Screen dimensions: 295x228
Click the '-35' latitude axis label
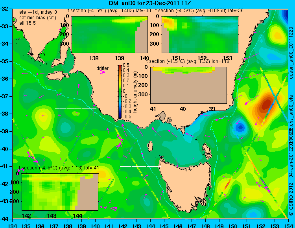click(5, 61)
